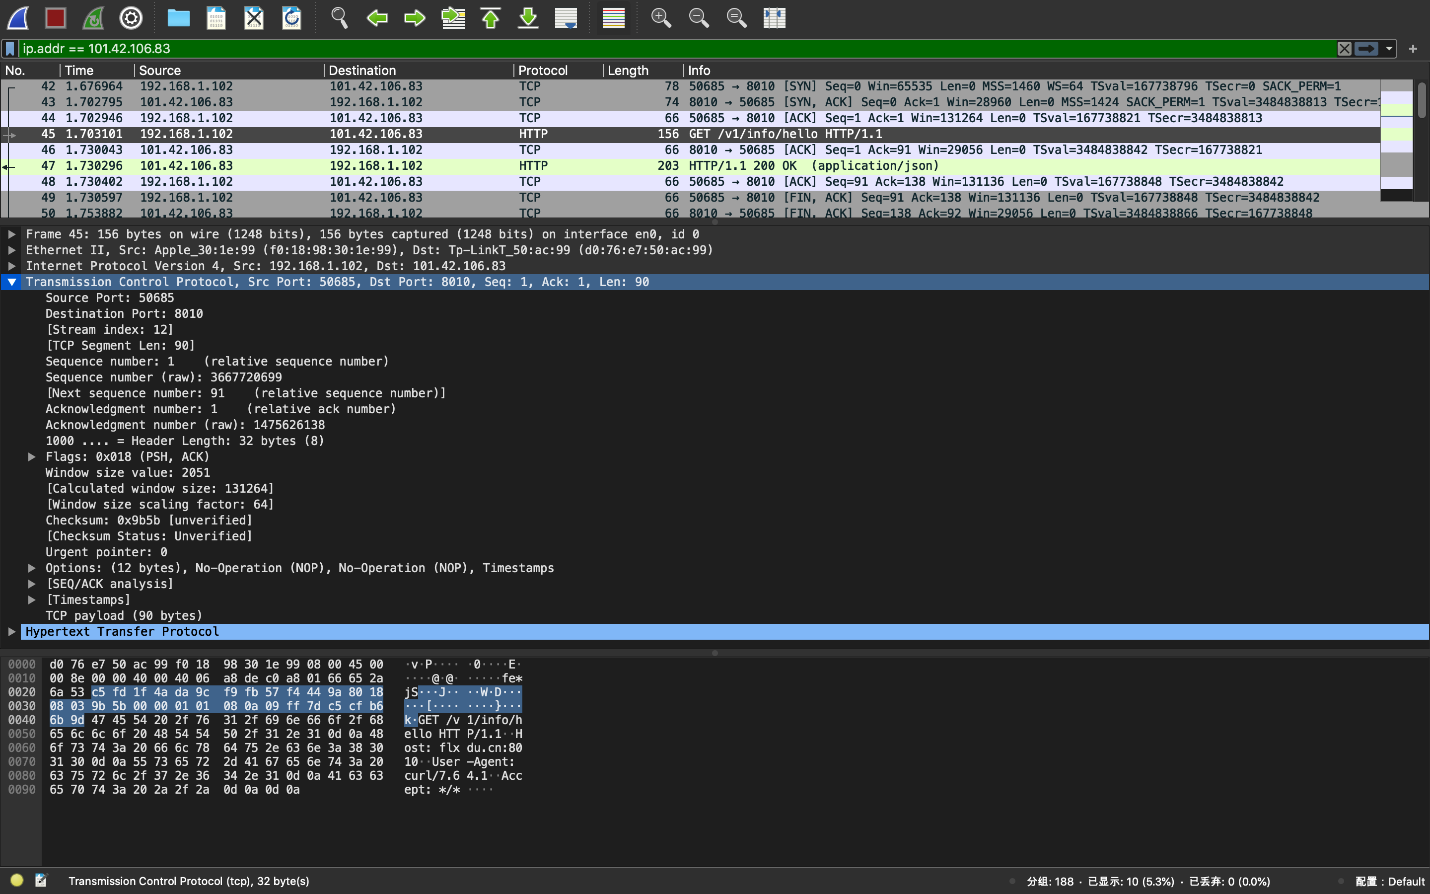Expand Hypertext Transfer Protocol section
The width and height of the screenshot is (1430, 894).
point(12,632)
